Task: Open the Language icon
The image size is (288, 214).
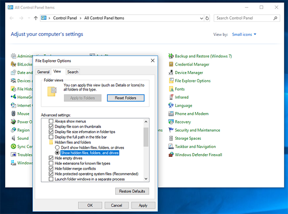Action: [x=171, y=105]
